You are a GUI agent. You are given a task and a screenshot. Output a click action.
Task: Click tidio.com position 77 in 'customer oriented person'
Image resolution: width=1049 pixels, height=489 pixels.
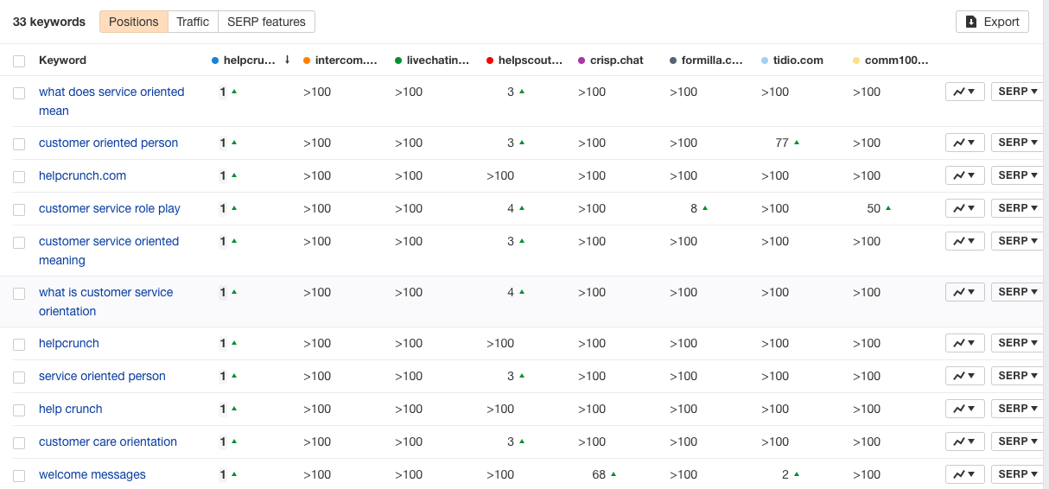[782, 143]
